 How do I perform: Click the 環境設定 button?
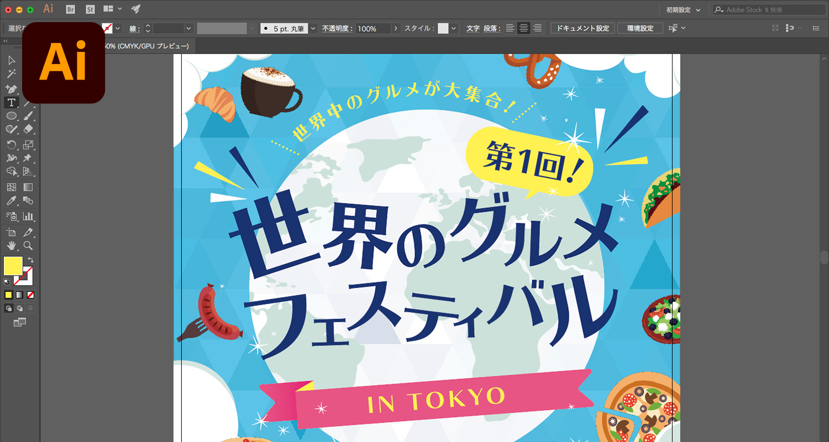point(639,28)
